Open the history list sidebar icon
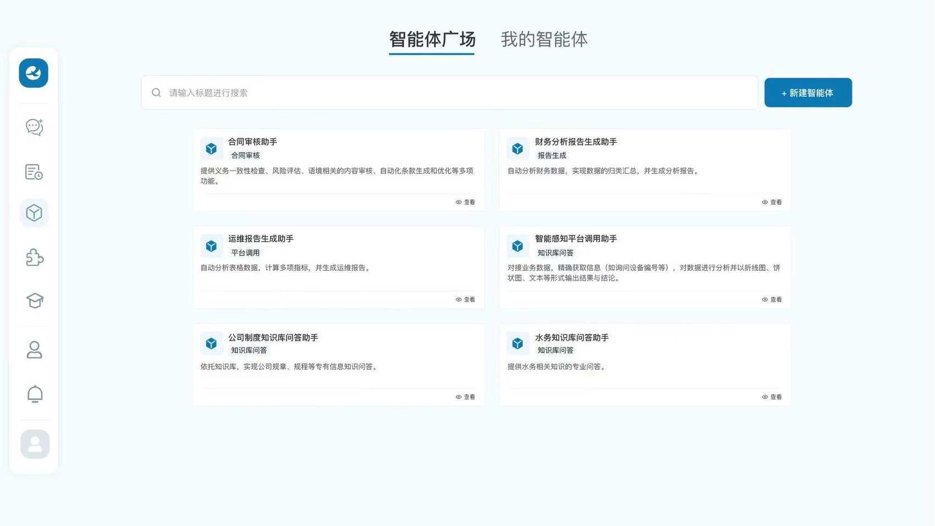Viewport: 935px width, 526px height. tap(34, 172)
